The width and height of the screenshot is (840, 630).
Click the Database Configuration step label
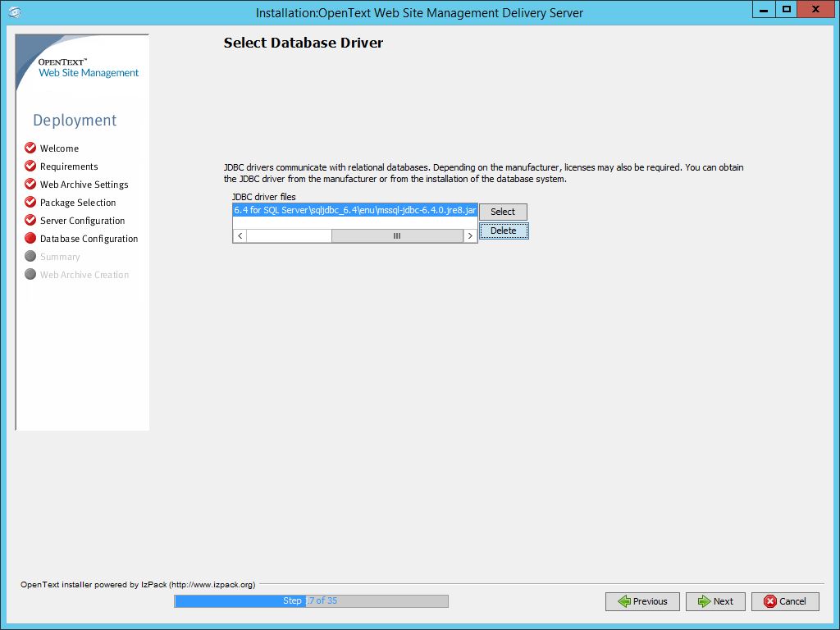[89, 239]
